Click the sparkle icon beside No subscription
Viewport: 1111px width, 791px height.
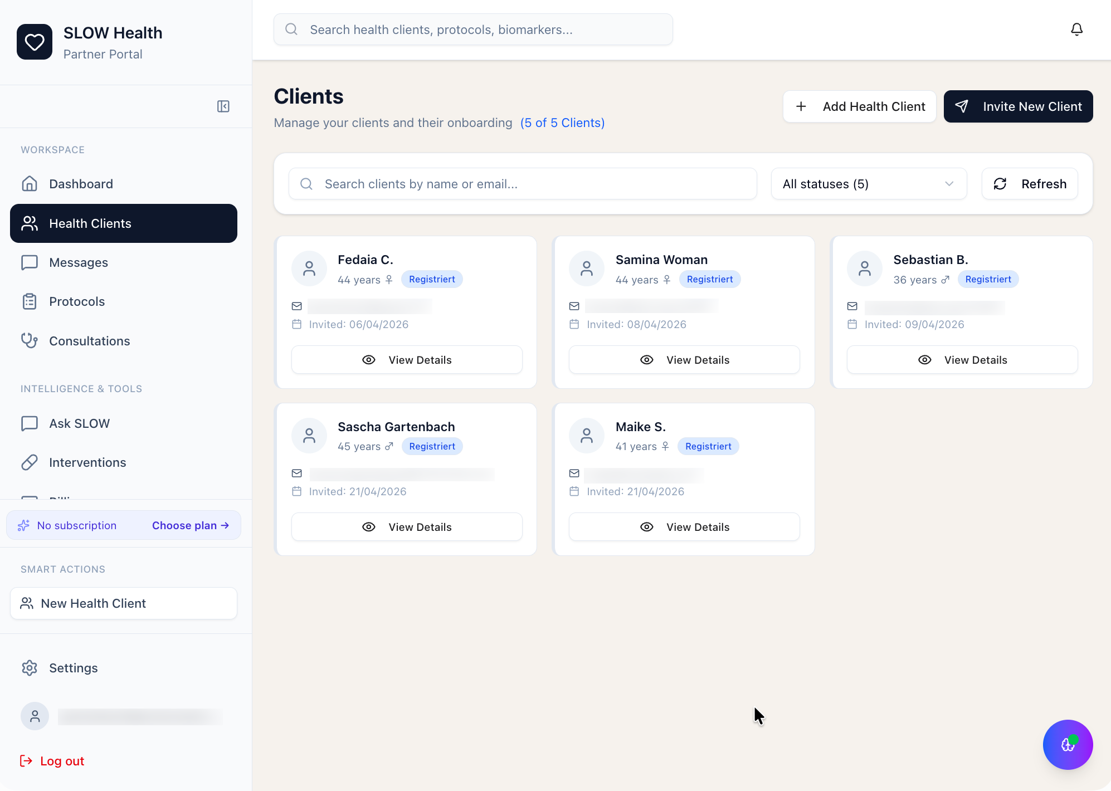23,525
